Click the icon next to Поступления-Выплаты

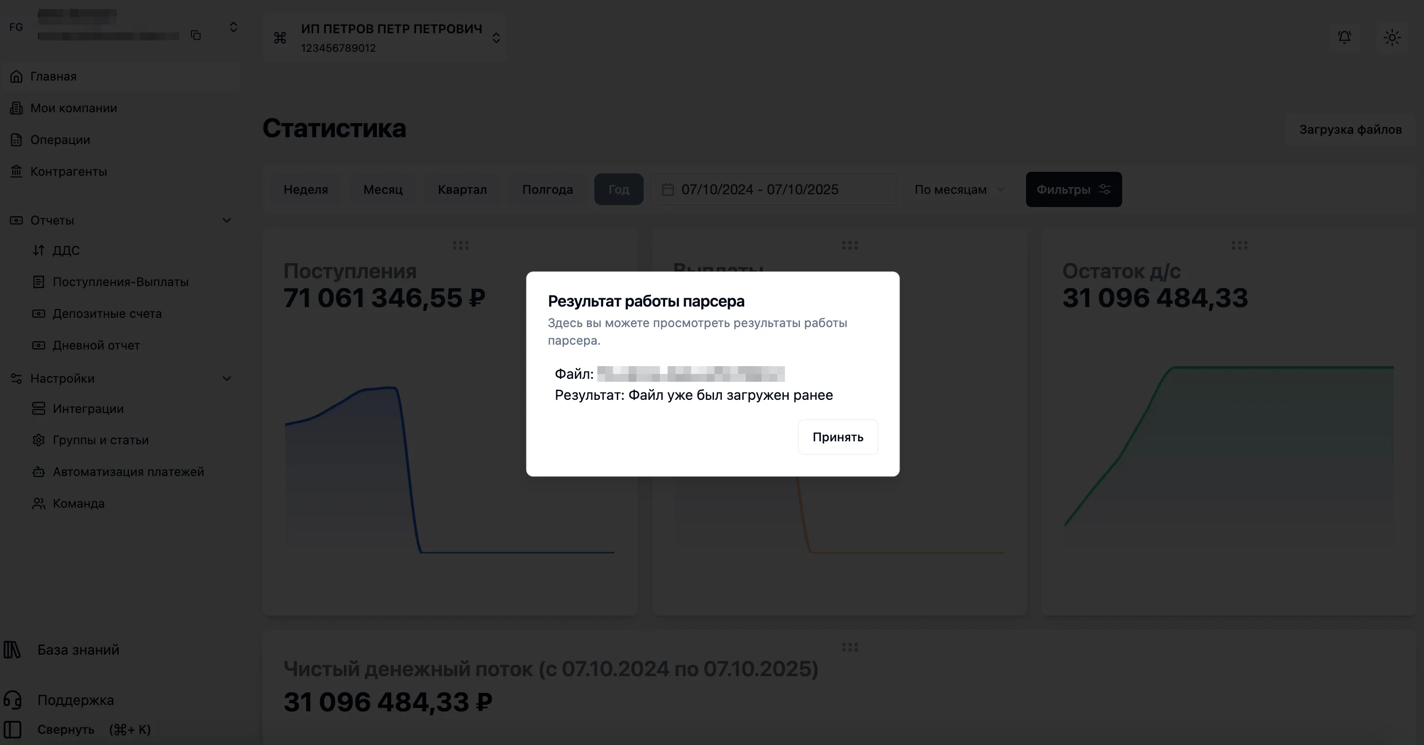[38, 282]
